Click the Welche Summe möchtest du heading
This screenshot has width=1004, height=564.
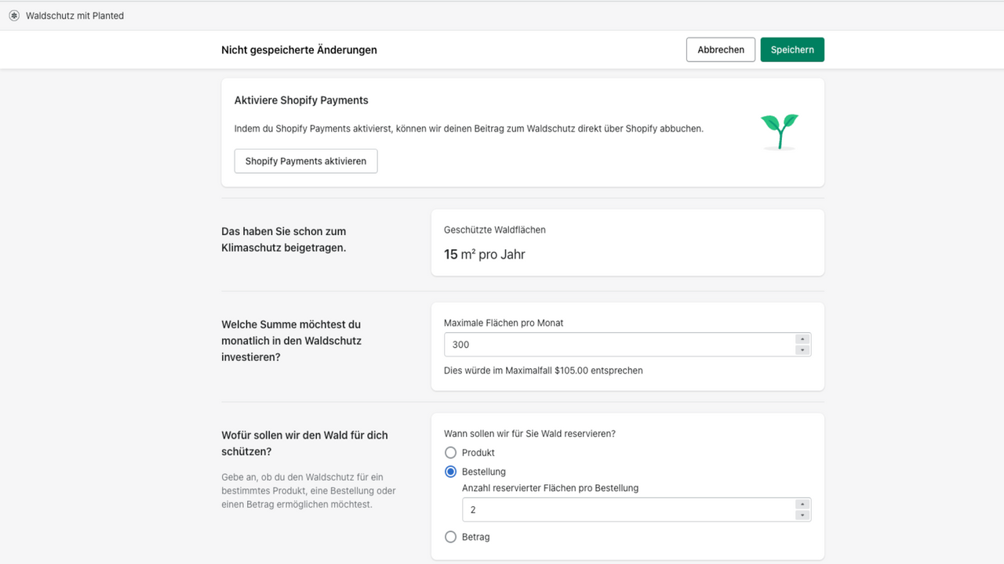pyautogui.click(x=292, y=341)
